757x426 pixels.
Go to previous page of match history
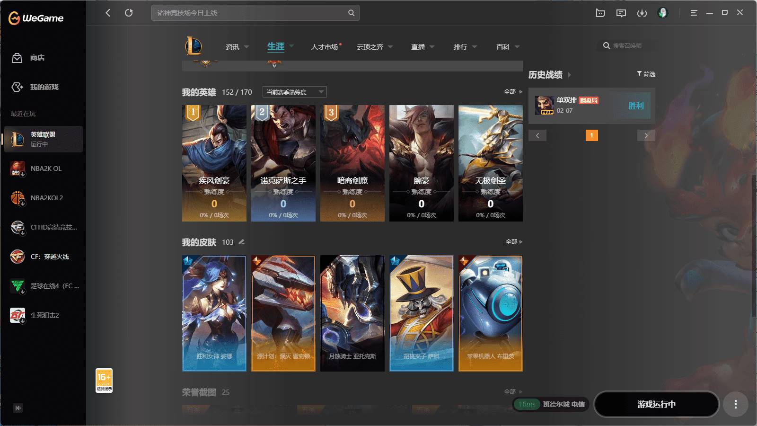537,135
